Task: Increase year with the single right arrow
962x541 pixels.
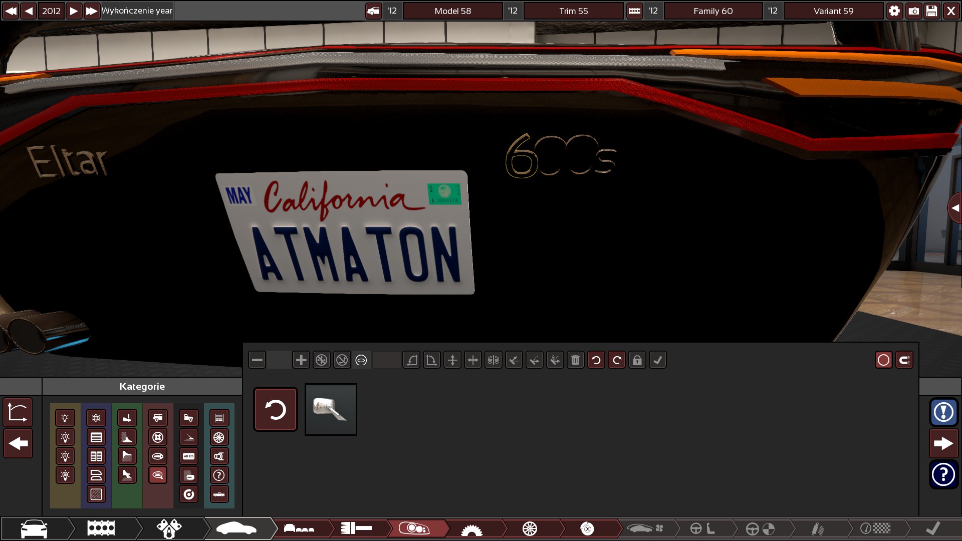Action: tap(74, 11)
